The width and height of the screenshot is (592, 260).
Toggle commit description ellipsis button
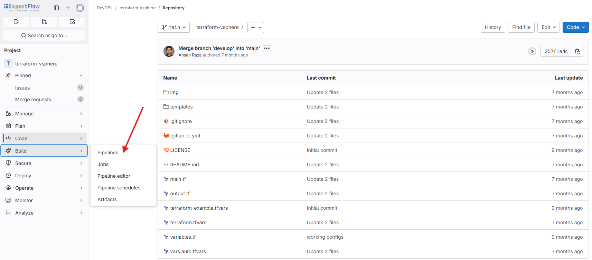point(267,48)
